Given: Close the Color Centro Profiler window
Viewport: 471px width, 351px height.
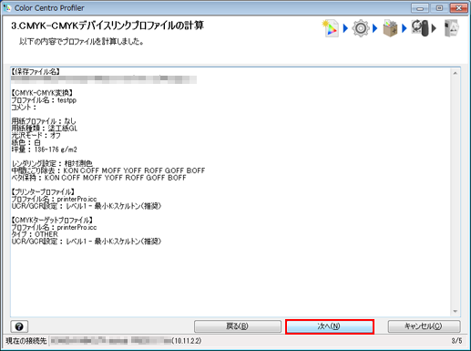Looking at the screenshot, I should pos(458,8).
